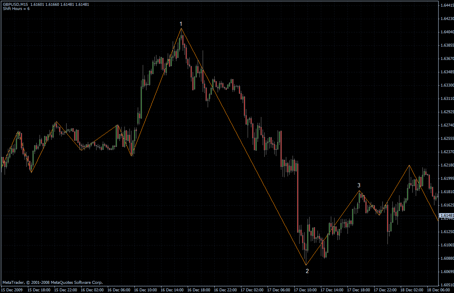Click the '17 Dec 06:00' time axis label
Viewport: 454px width, 293px height.
click(x=278, y=290)
